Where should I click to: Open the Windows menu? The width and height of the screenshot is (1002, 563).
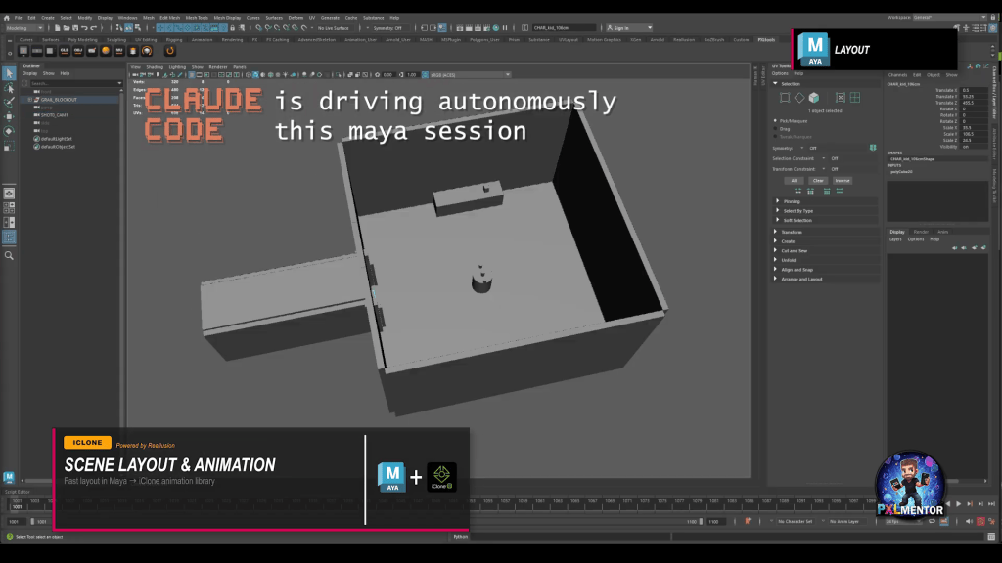(x=127, y=18)
